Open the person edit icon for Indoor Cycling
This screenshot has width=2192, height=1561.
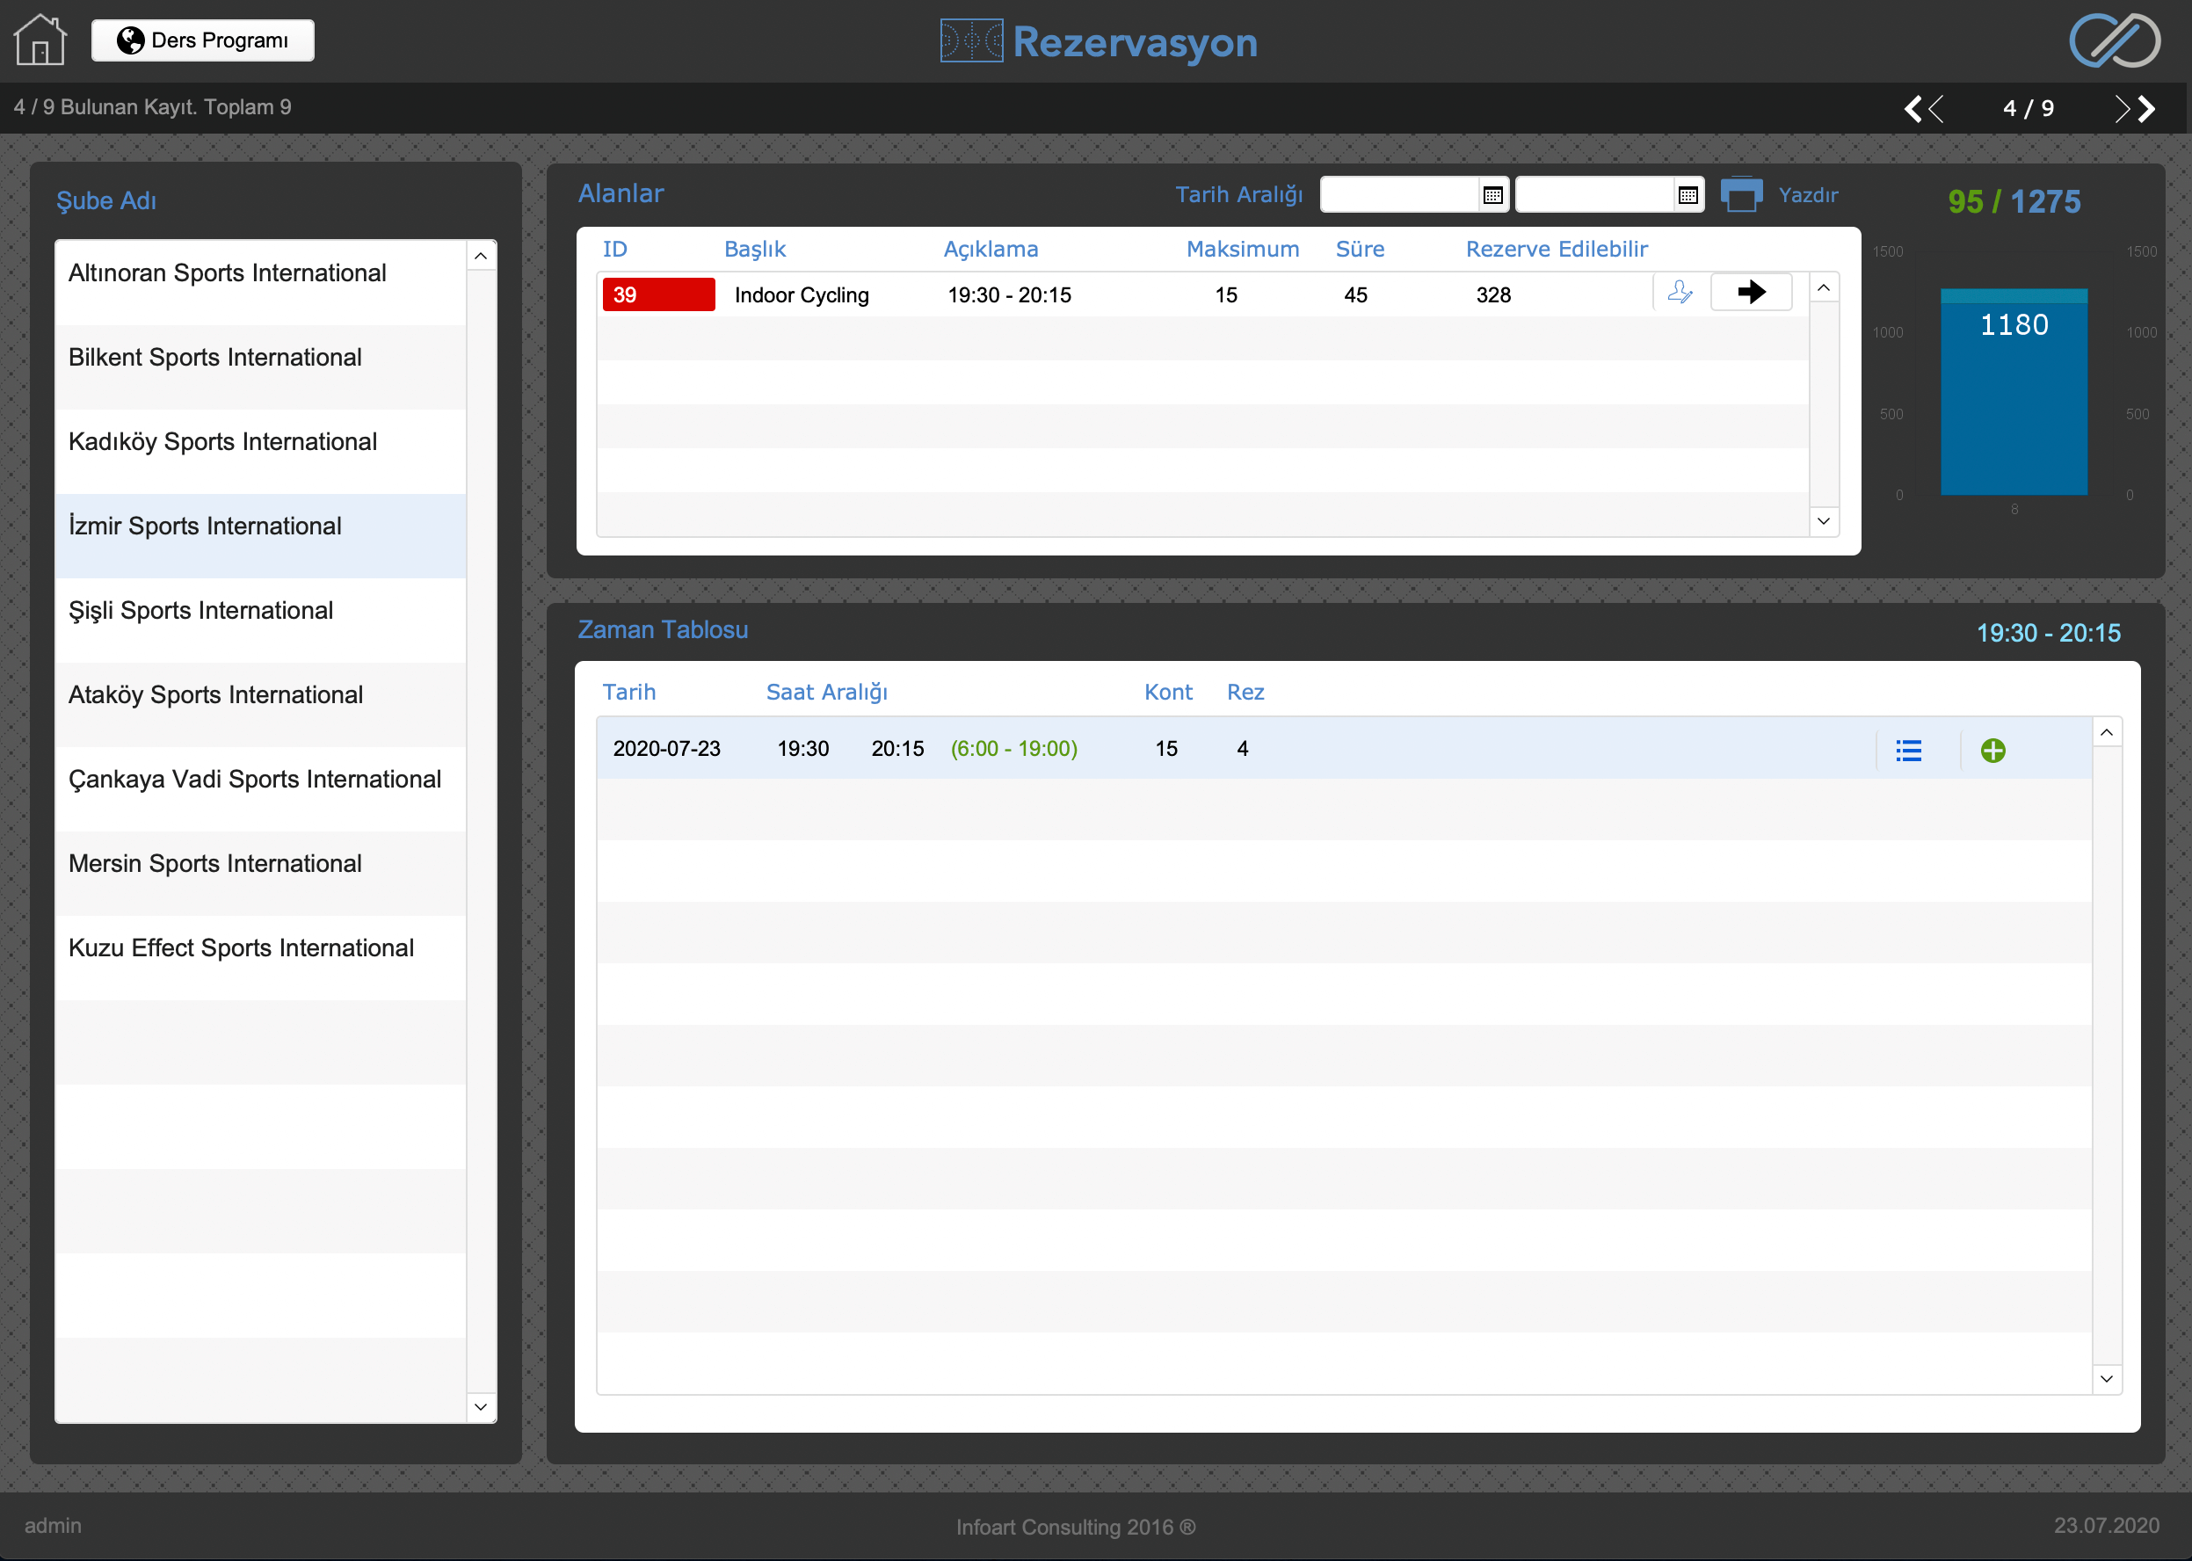pyautogui.click(x=1680, y=292)
